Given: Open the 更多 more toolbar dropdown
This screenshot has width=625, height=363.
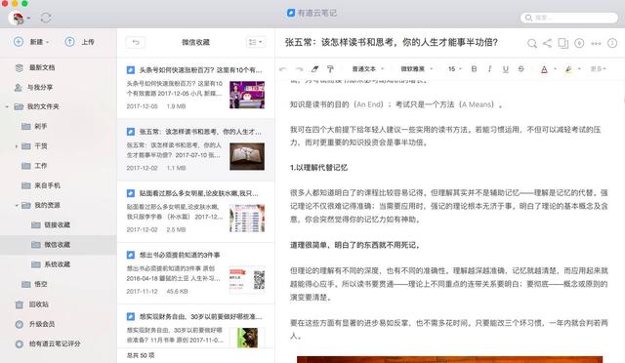Looking at the screenshot, I should point(598,69).
